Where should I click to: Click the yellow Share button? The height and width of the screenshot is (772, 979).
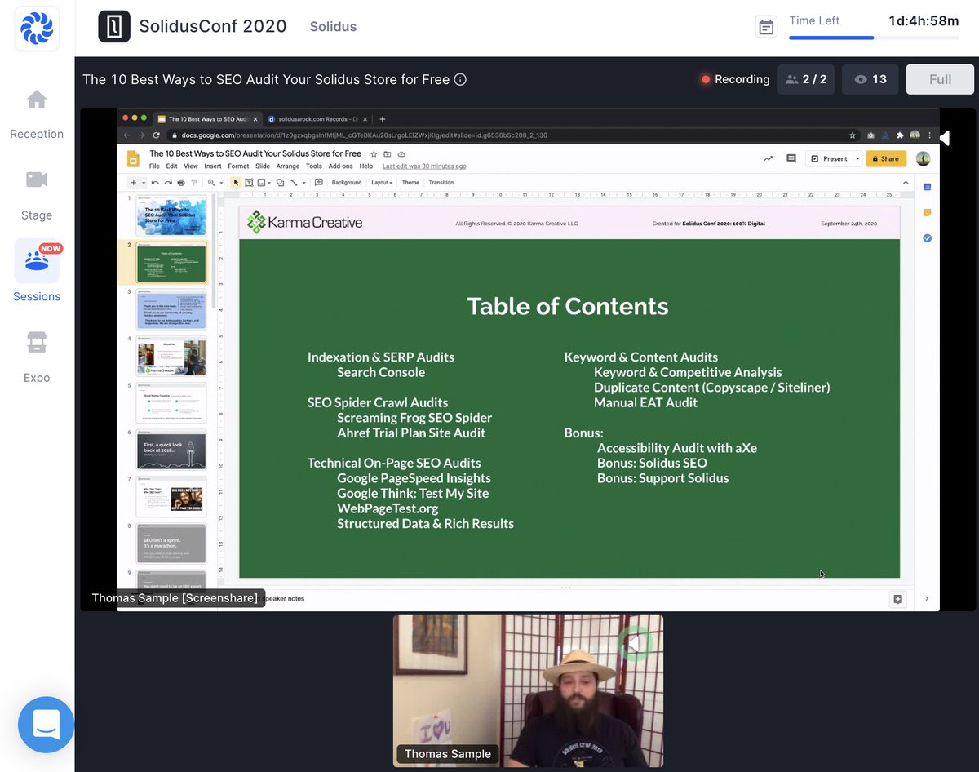pos(886,158)
